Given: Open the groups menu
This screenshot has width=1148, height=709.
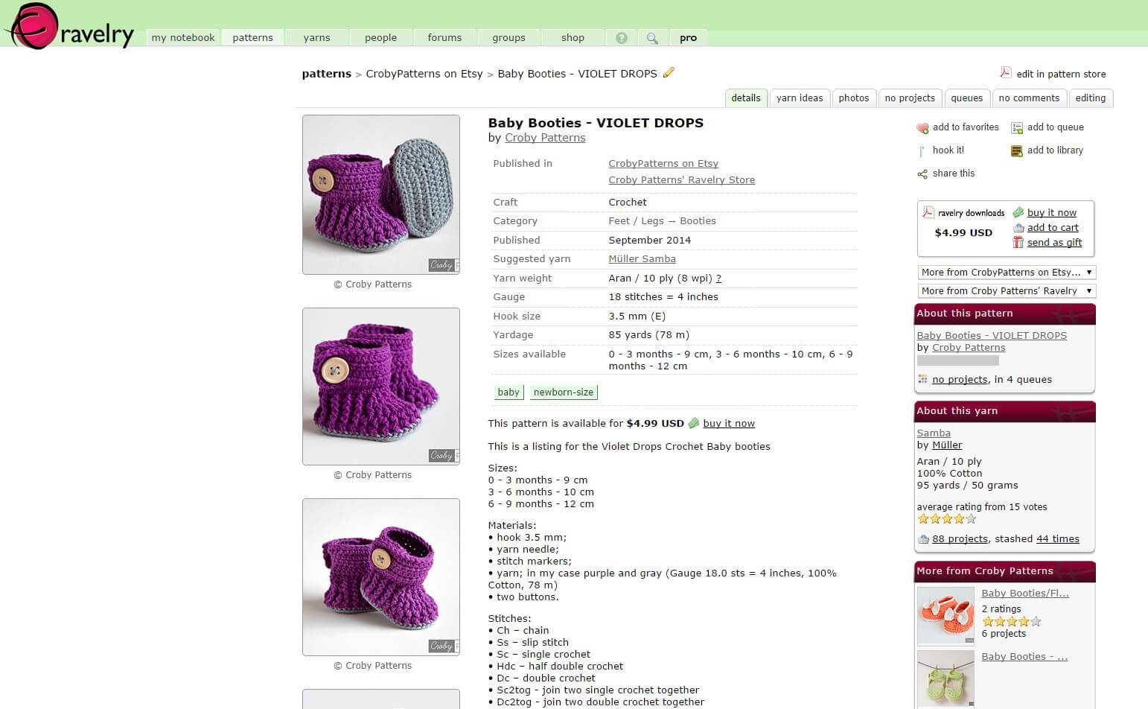Looking at the screenshot, I should [508, 38].
